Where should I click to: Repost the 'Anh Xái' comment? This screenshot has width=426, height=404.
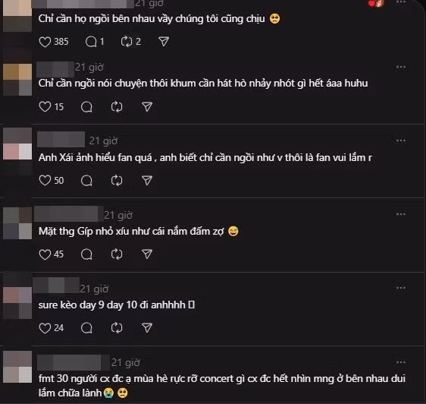coord(117,181)
